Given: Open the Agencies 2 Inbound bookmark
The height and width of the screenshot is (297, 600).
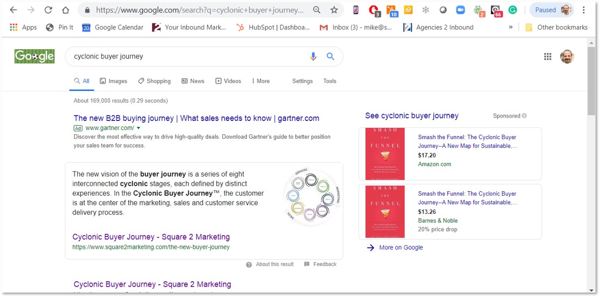Looking at the screenshot, I should pyautogui.click(x=438, y=28).
